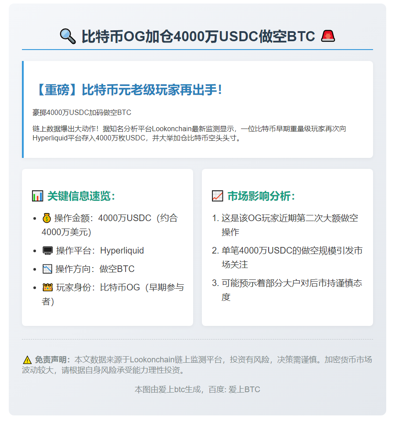Click the bar chart icon beside 关键信息速览
Viewport: 395px width, 429px height.
(38, 196)
